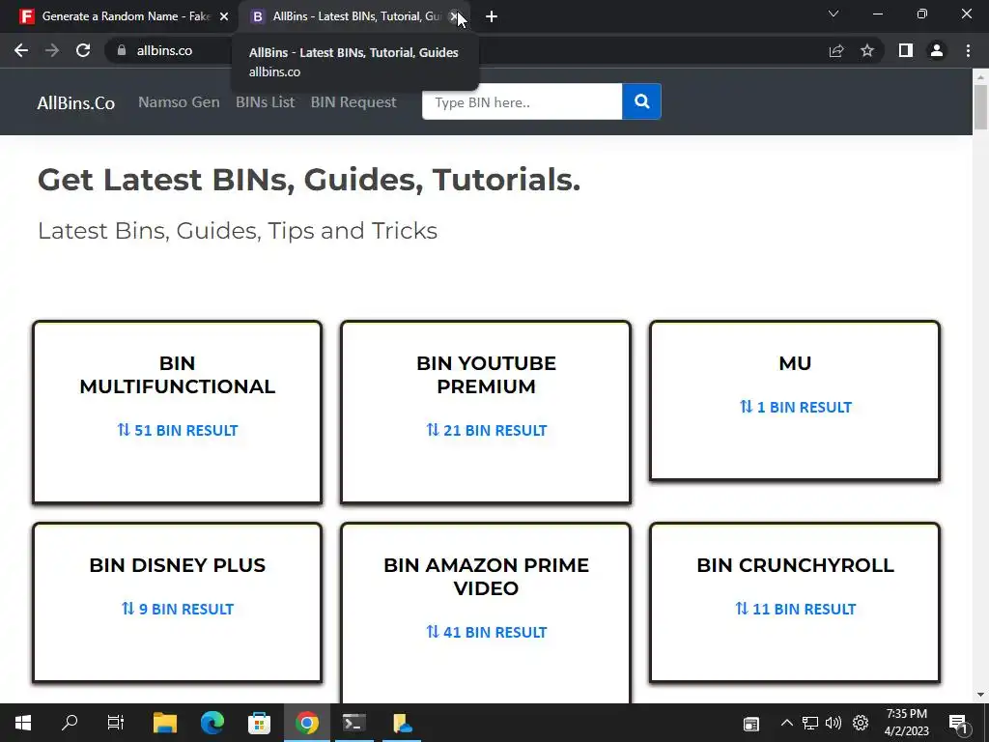Open 1 BIN RESULT link

click(x=795, y=407)
